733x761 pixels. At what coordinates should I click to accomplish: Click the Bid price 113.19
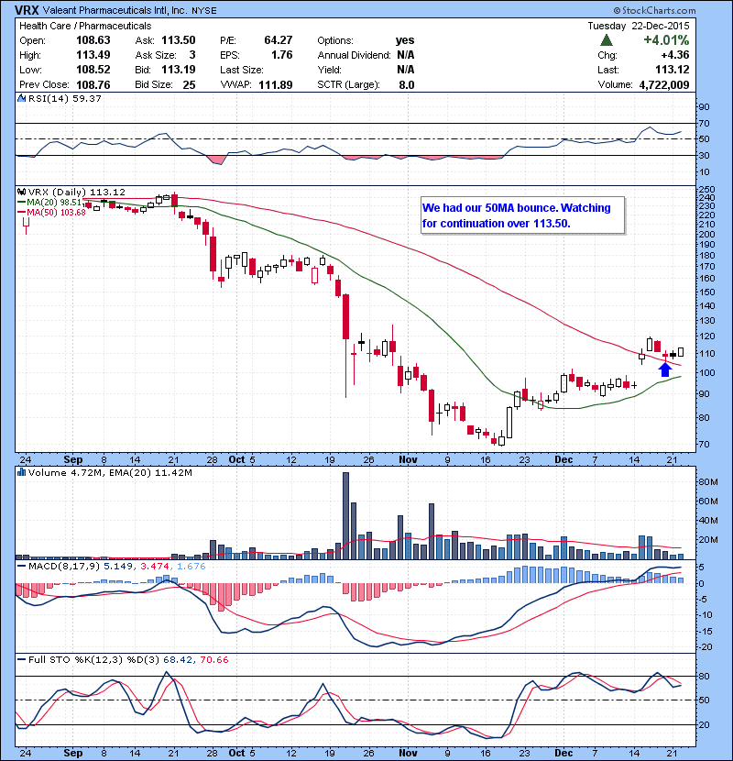click(179, 70)
